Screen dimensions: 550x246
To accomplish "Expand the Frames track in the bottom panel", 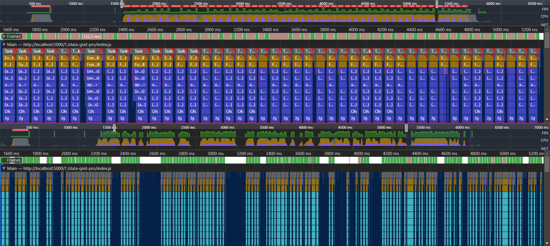I will (4, 160).
